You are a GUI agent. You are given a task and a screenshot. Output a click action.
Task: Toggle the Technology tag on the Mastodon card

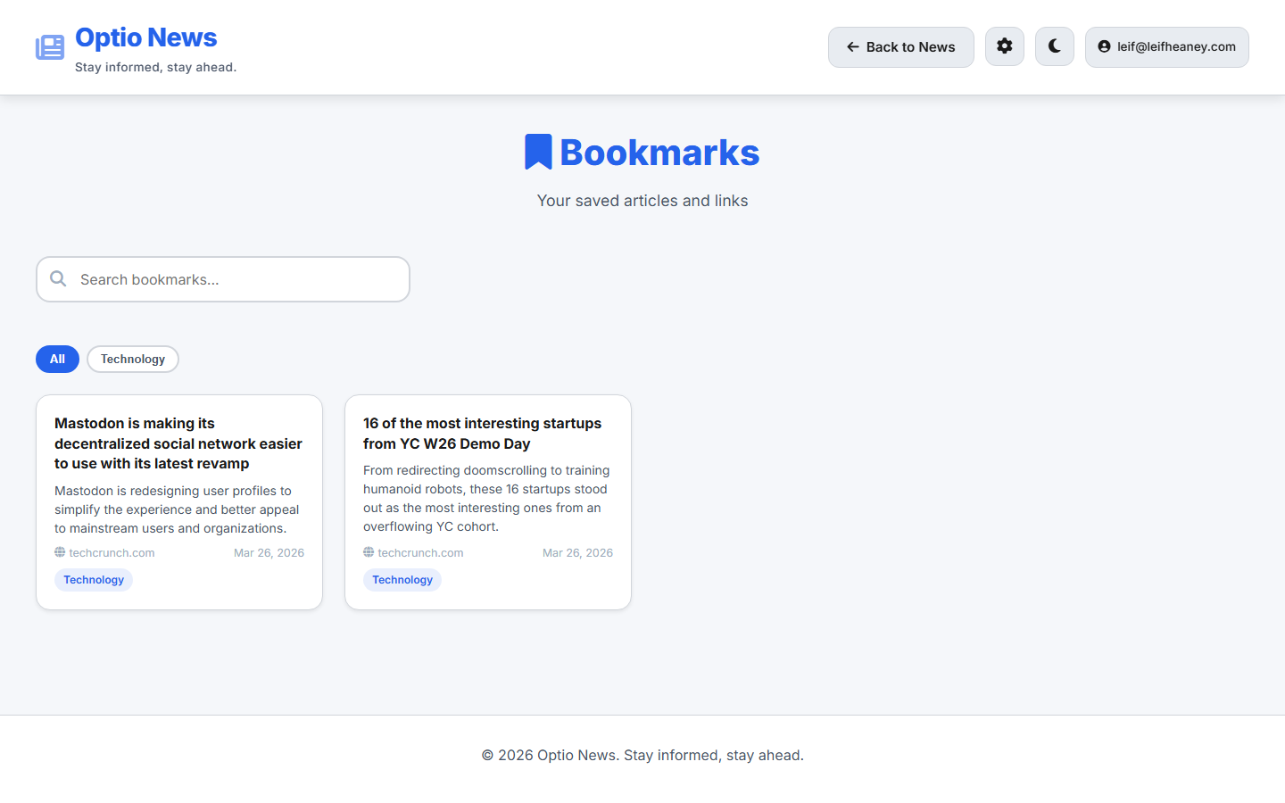(93, 579)
